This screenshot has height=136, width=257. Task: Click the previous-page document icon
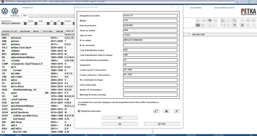[248, 20]
